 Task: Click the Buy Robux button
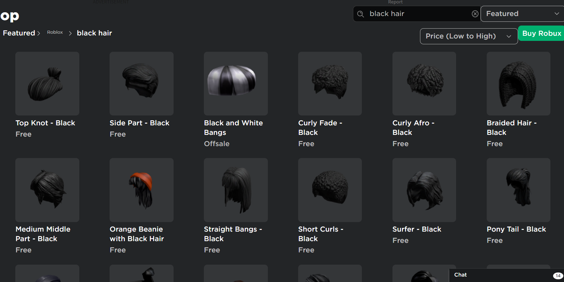pos(541,33)
